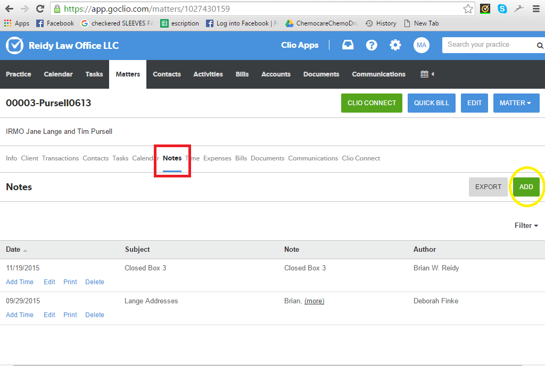Delete the Closed Box 3 note
This screenshot has height=366, width=545.
pyautogui.click(x=95, y=282)
